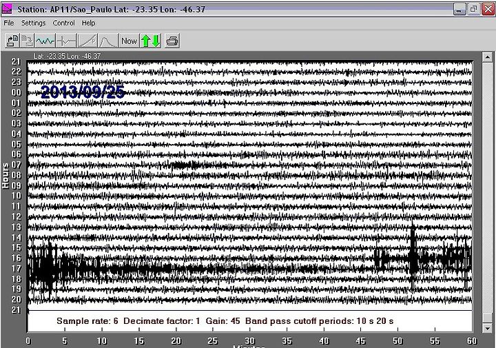The image size is (496, 348).
Task: Open the Control menu
Action: click(x=63, y=23)
